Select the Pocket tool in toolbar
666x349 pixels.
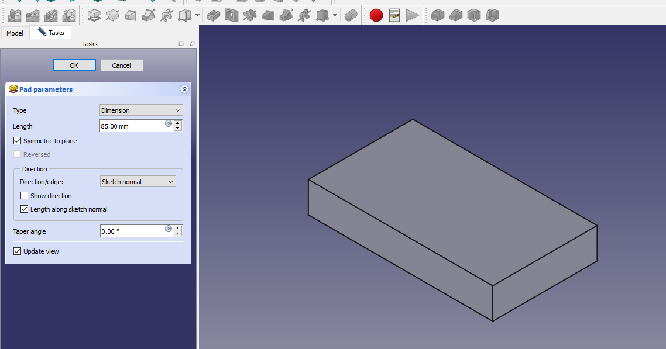click(x=214, y=15)
